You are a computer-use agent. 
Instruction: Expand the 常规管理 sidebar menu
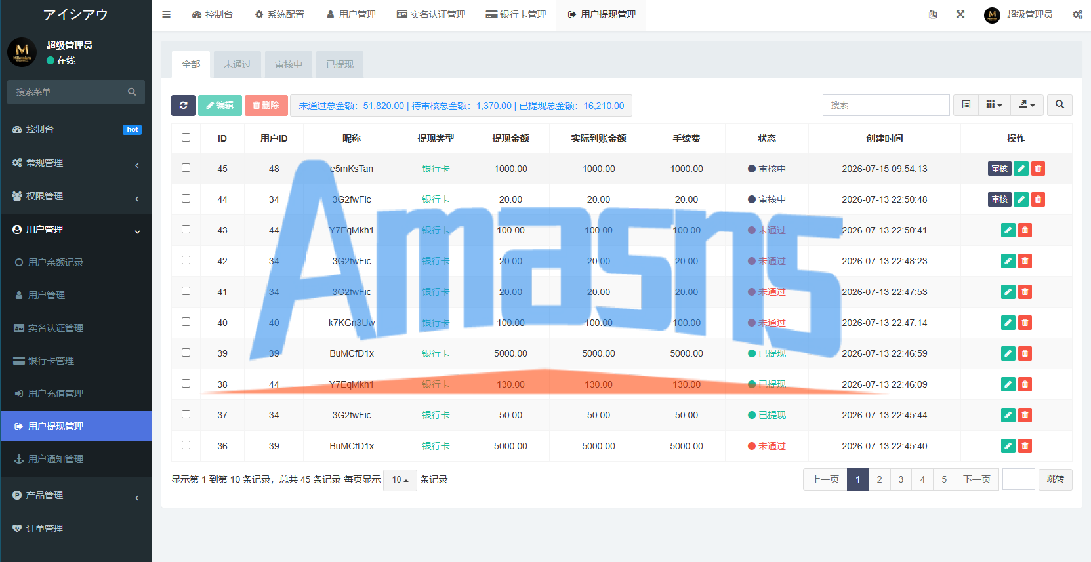pos(76,163)
